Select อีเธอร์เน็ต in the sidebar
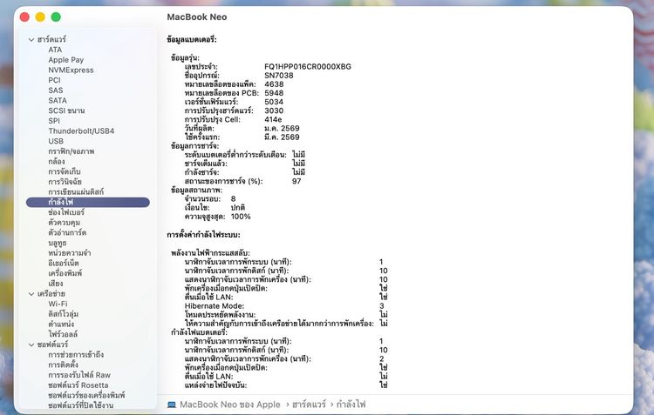 [x=64, y=263]
